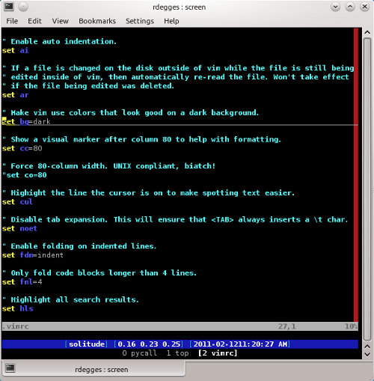
Task: Click the 'Highlight all search results.' comment
Action: (70, 299)
